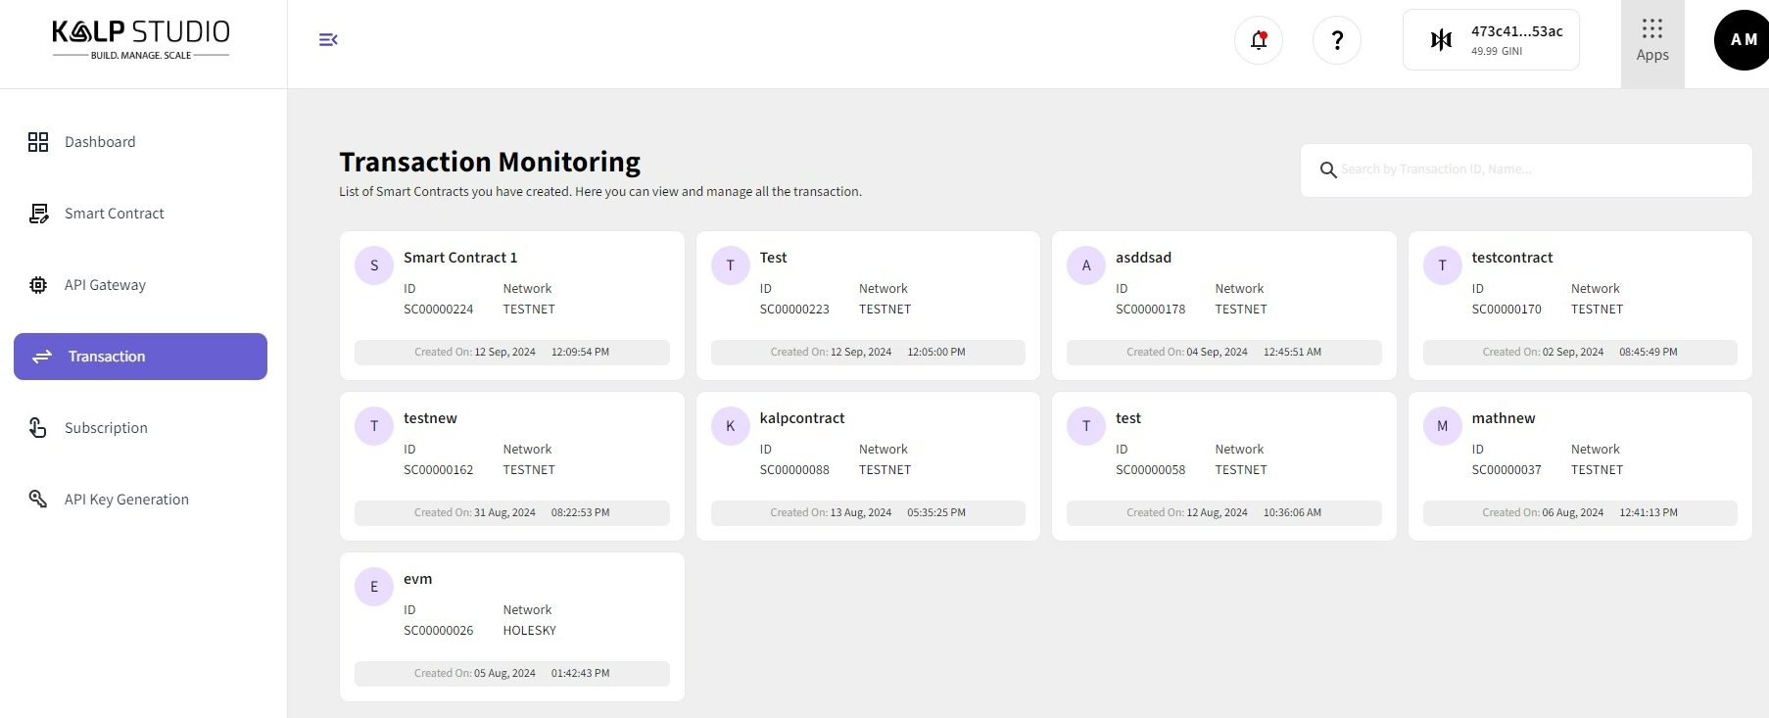Open the AM profile avatar
1769x718 pixels.
pos(1742,40)
